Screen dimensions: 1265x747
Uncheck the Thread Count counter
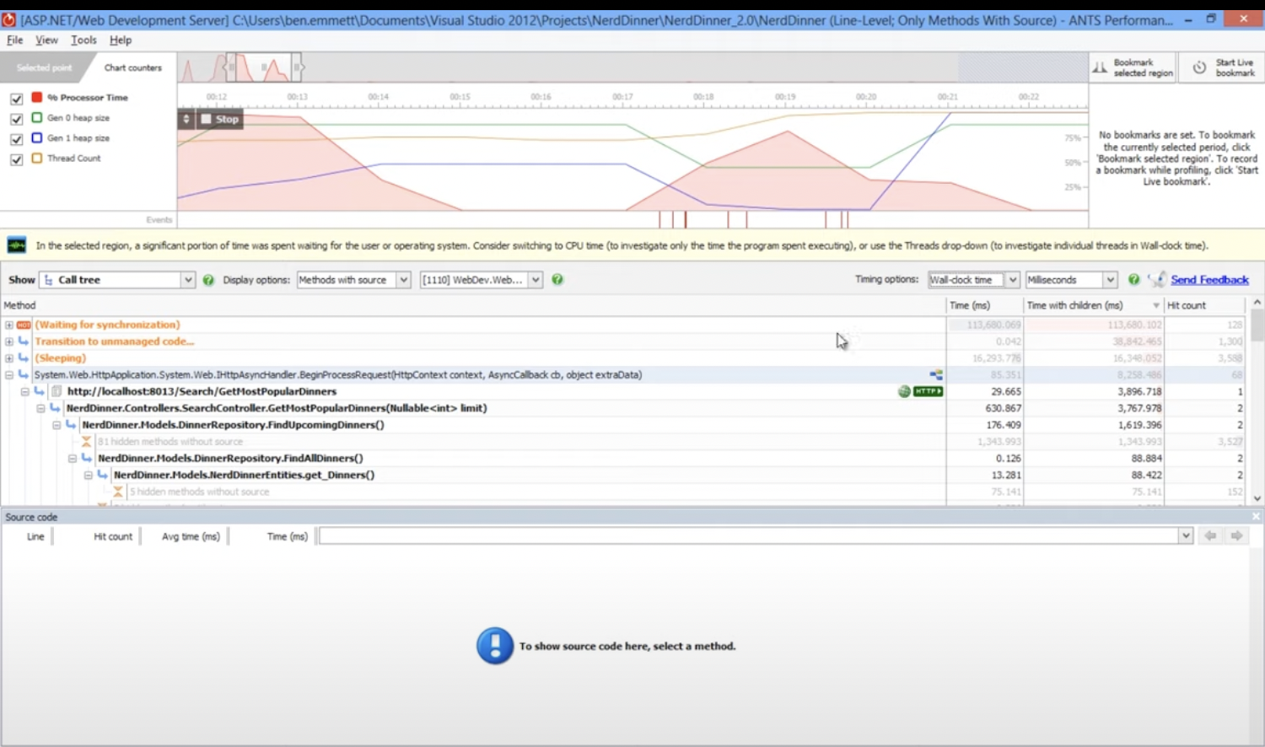[x=15, y=159]
